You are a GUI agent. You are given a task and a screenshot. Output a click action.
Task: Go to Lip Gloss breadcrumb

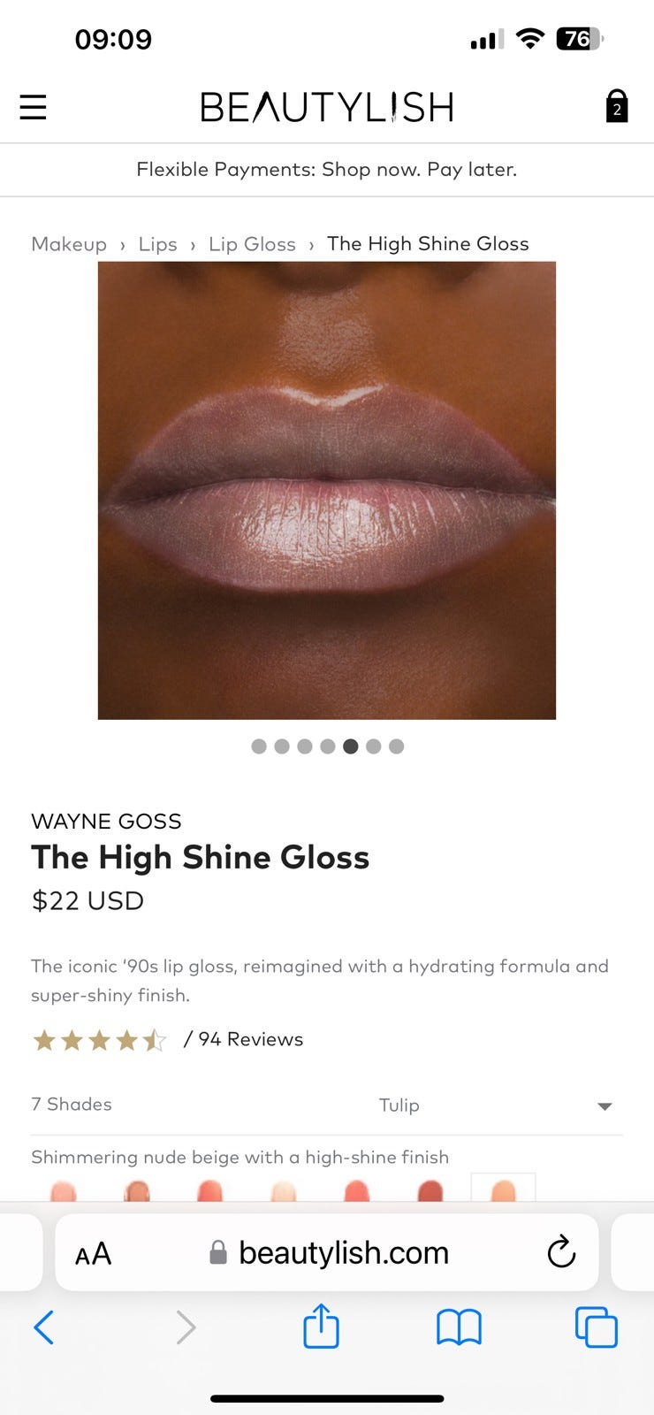coord(252,244)
